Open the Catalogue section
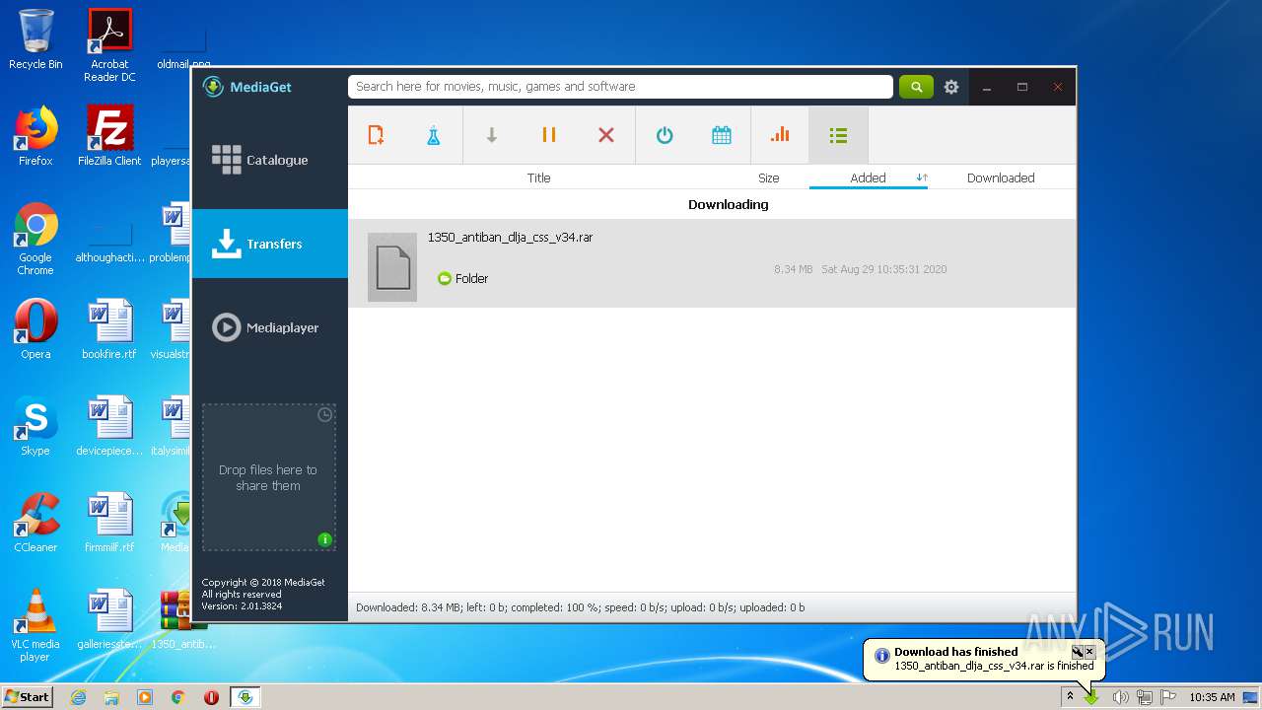 [270, 160]
